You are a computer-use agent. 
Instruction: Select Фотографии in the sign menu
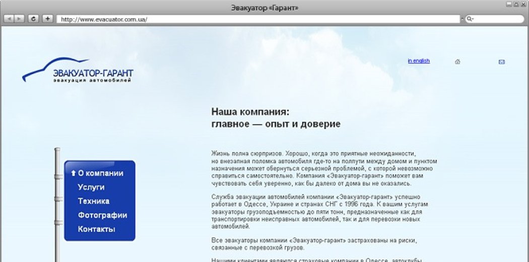click(102, 215)
